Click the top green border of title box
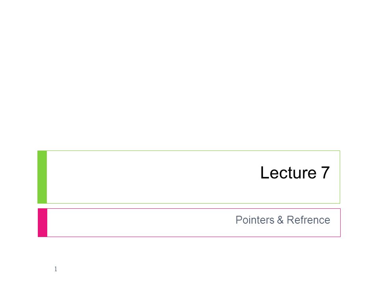Viewport: 378px width, 283px height. click(193, 151)
